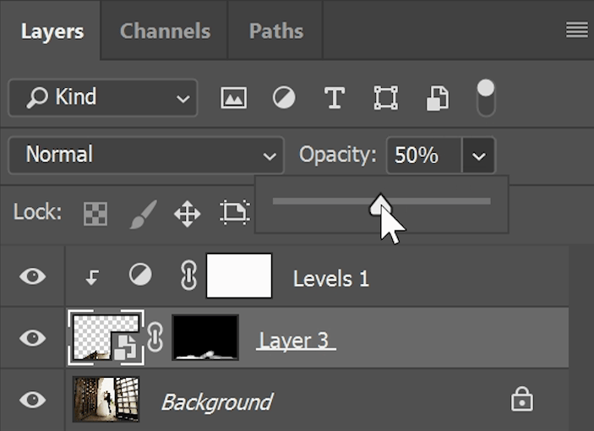Prevent auto-nesting artboard lock icon
This screenshot has height=431, width=594.
click(x=232, y=213)
